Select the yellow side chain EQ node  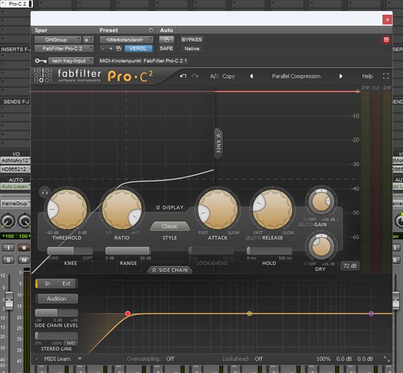[x=249, y=313]
